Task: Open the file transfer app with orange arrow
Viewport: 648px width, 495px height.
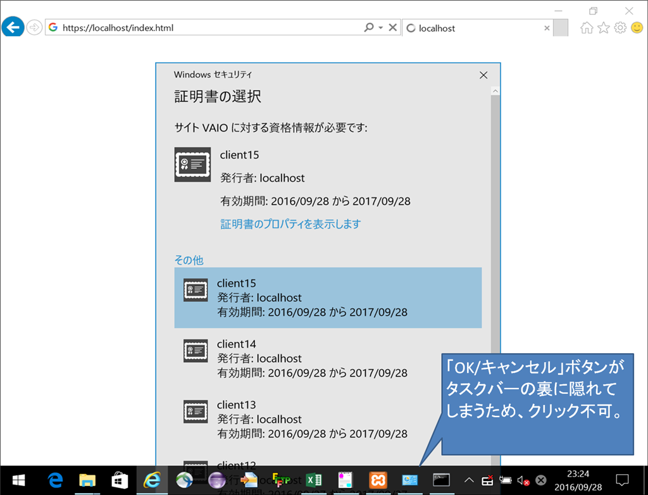Action: pyautogui.click(x=249, y=480)
